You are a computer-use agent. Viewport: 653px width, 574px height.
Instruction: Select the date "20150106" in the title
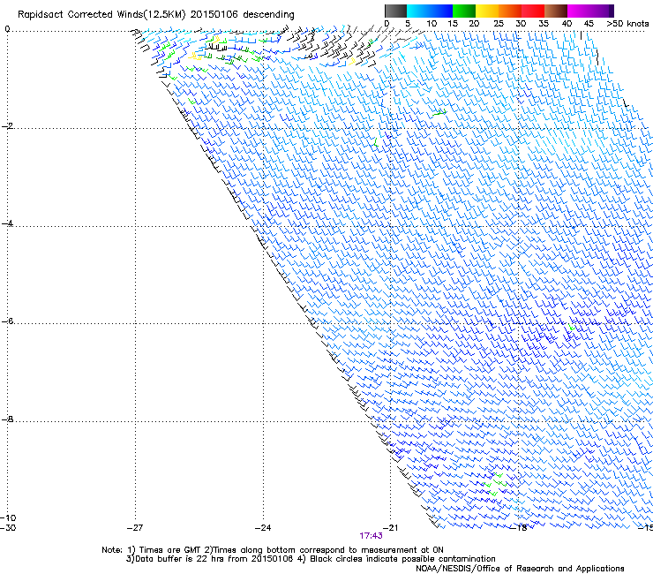214,15
